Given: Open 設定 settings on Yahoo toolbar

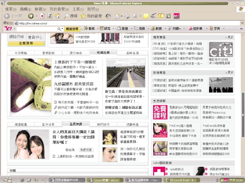Looking at the screenshot, I should (105, 28).
